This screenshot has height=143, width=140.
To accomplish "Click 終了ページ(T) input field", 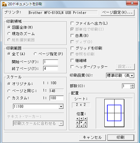I will click(51, 69).
